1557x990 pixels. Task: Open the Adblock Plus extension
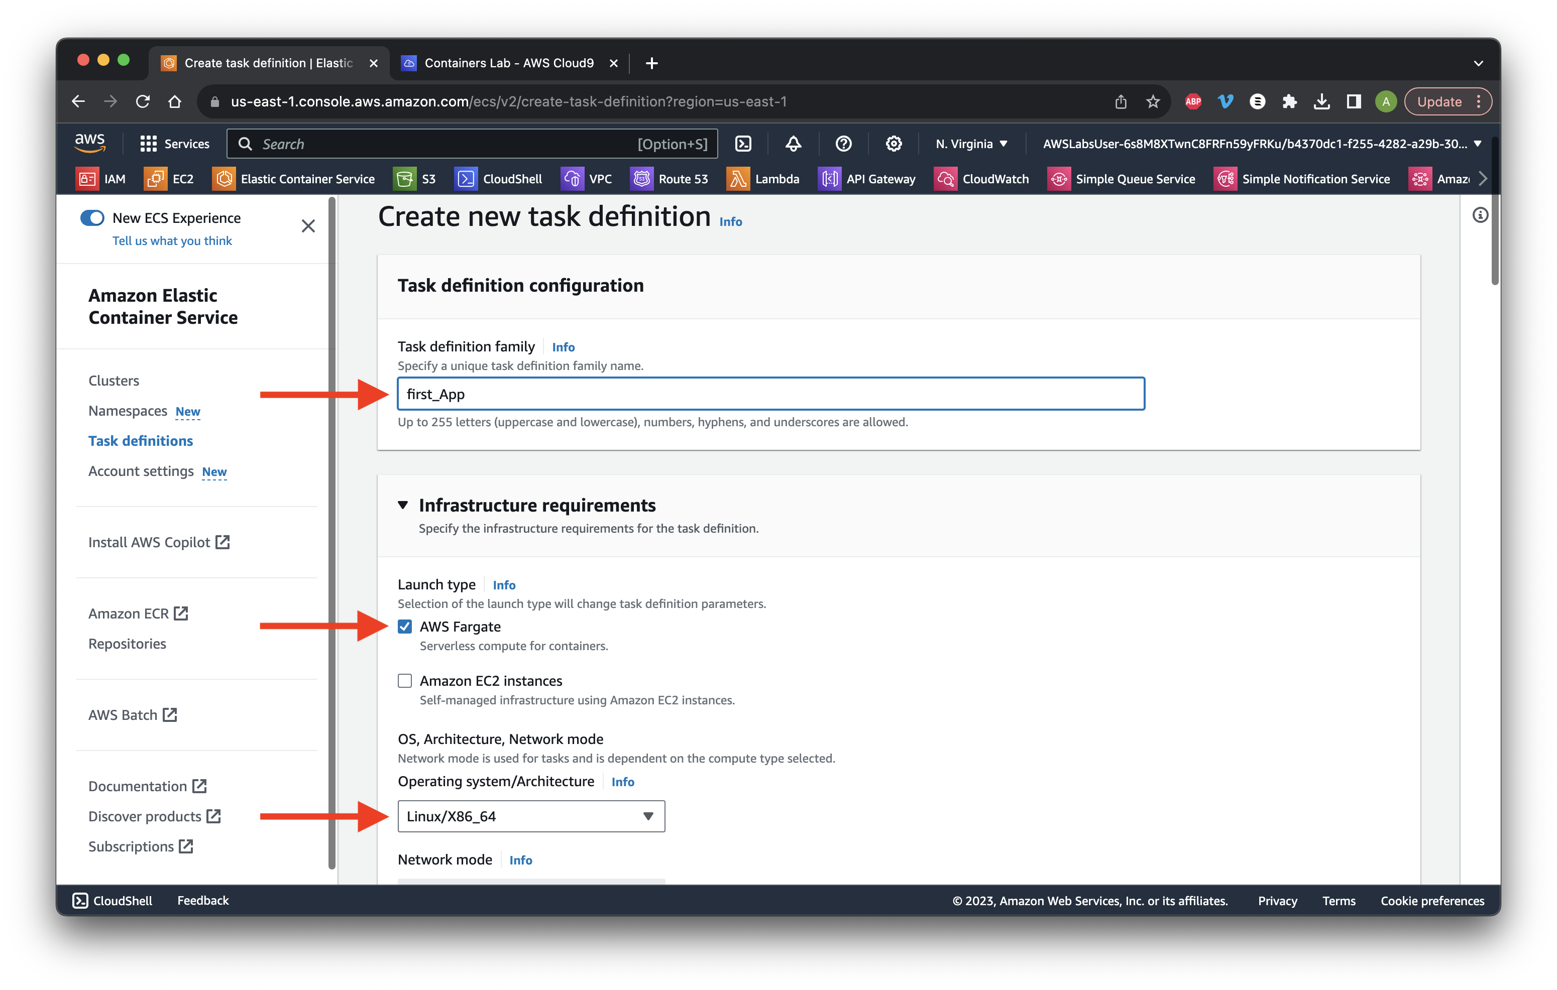pos(1193,101)
